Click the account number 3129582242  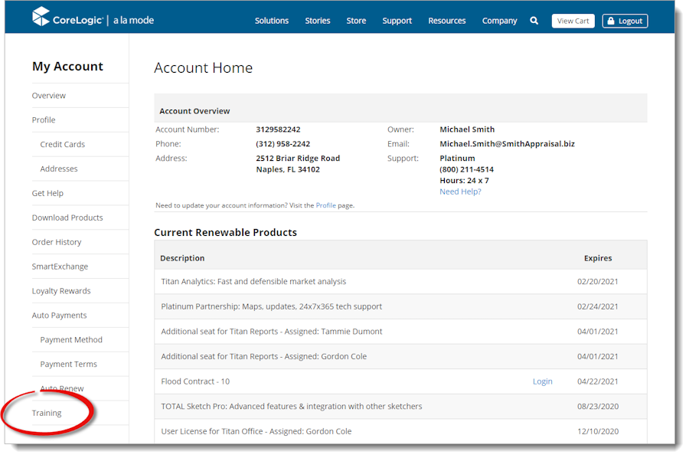[278, 129]
